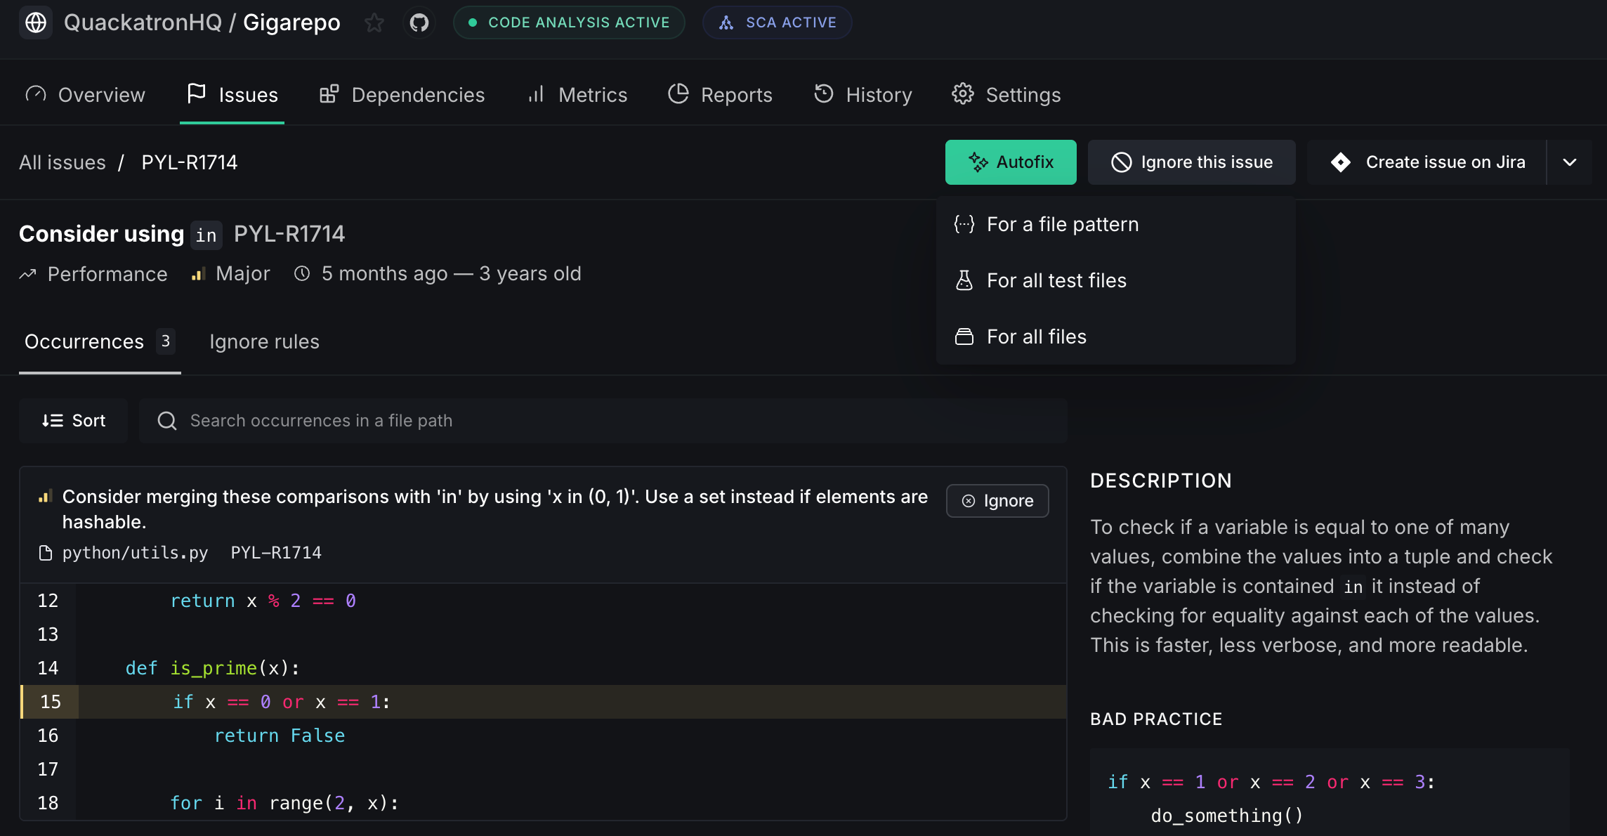
Task: Switch to the Ignore rules tab
Action: (264, 341)
